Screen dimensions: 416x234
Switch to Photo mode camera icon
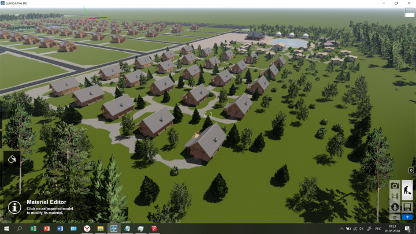395,185
